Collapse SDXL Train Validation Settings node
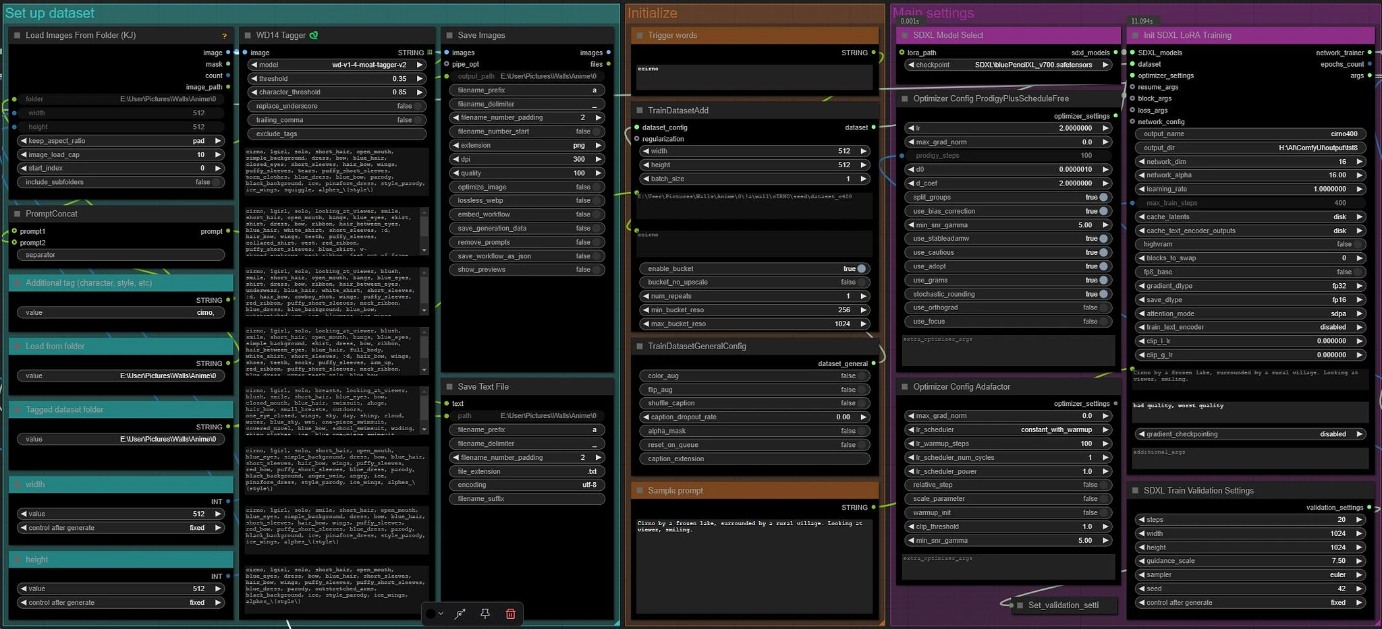Viewport: 1382px width, 629px height. [1135, 491]
